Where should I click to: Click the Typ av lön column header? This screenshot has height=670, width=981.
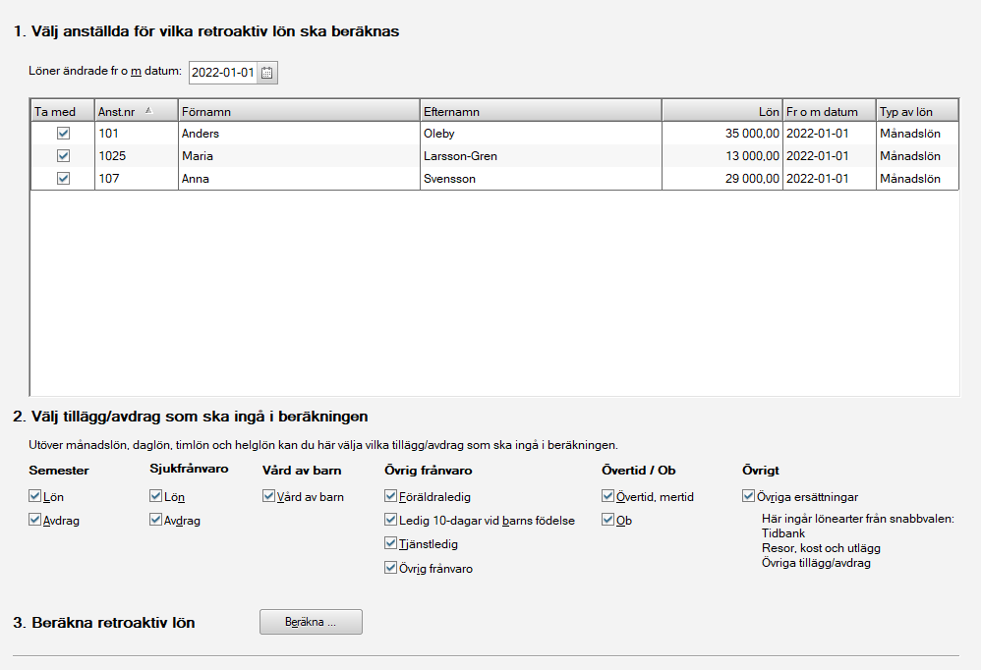click(917, 112)
